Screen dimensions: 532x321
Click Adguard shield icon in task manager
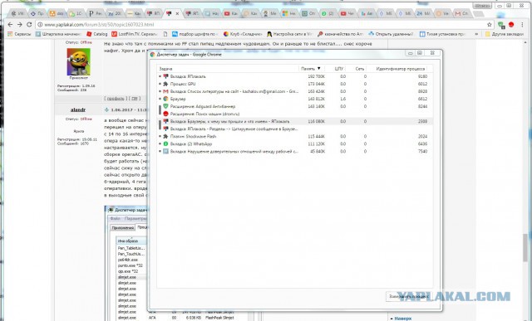[165, 106]
